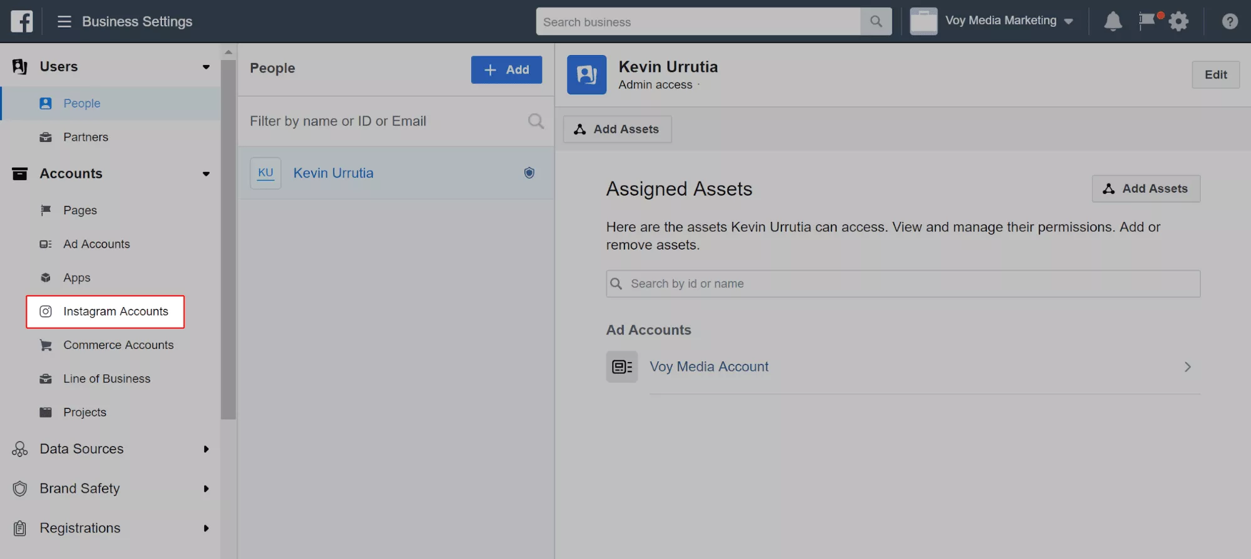
Task: Open the flag icon with red badge
Action: (x=1147, y=21)
